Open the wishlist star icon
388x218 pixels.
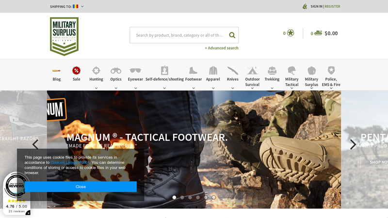(x=291, y=33)
